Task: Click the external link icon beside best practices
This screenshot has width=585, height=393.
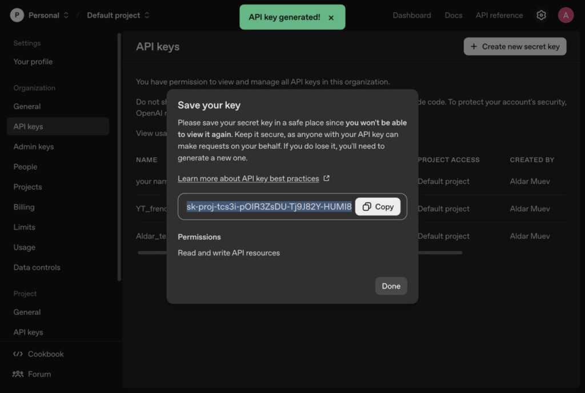Action: point(327,179)
